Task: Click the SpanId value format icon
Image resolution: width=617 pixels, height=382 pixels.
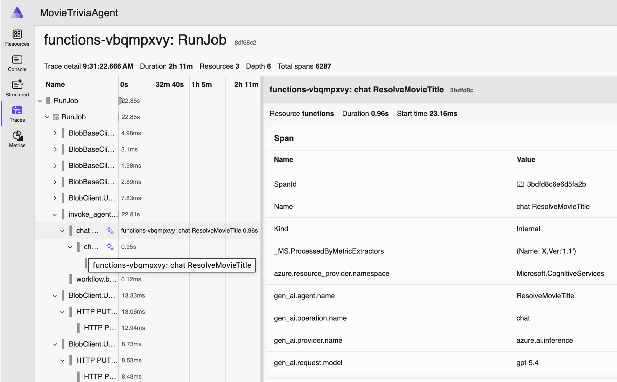Action: [x=520, y=184]
